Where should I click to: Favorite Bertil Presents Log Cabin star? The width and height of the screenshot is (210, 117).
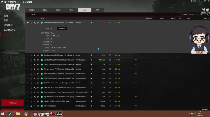tap(28, 83)
